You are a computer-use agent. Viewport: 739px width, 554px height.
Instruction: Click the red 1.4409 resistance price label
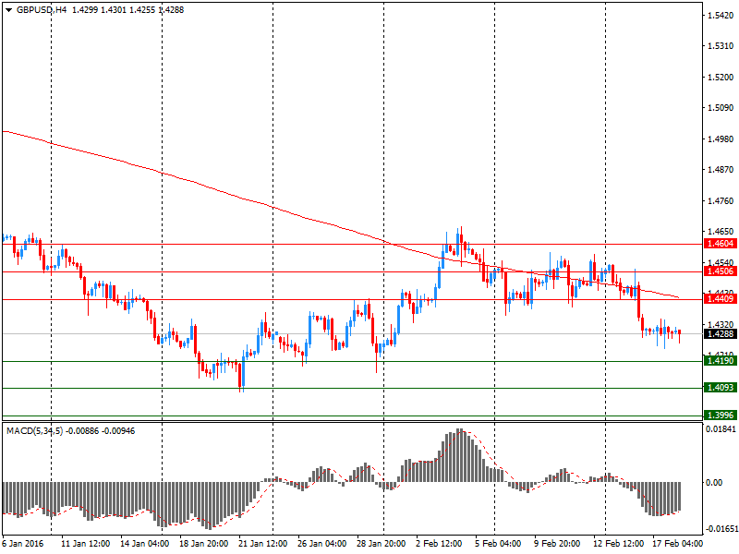click(x=720, y=298)
